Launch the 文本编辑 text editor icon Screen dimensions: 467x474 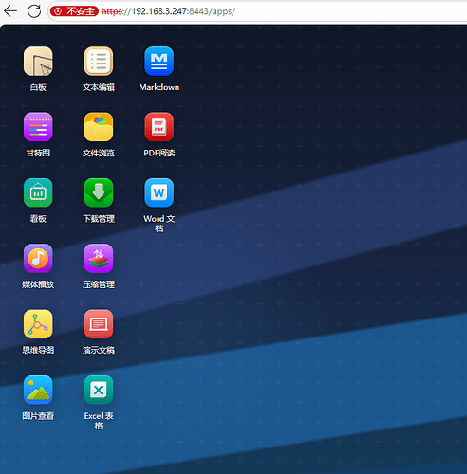[x=99, y=62]
